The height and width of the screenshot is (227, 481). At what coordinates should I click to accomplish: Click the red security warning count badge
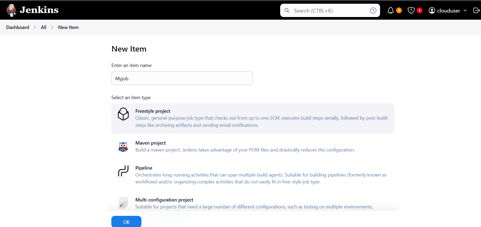419,10
